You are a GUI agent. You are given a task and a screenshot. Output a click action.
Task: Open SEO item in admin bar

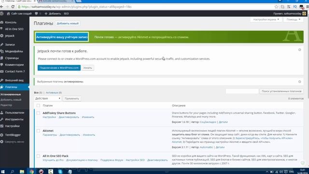click(x=66, y=14)
